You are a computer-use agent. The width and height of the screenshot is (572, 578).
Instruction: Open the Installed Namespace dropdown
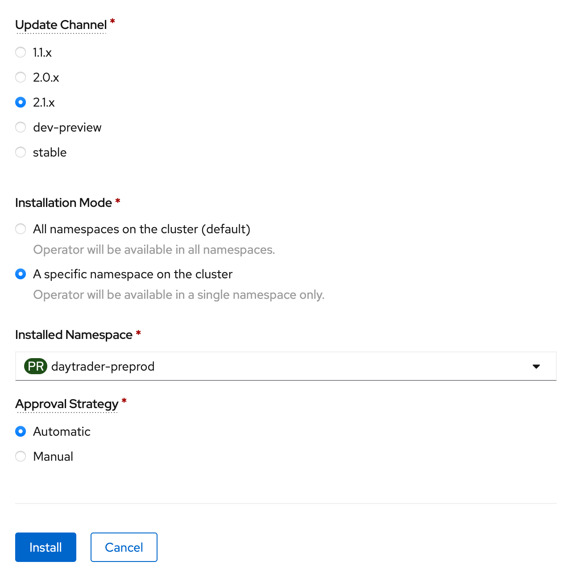(x=286, y=366)
